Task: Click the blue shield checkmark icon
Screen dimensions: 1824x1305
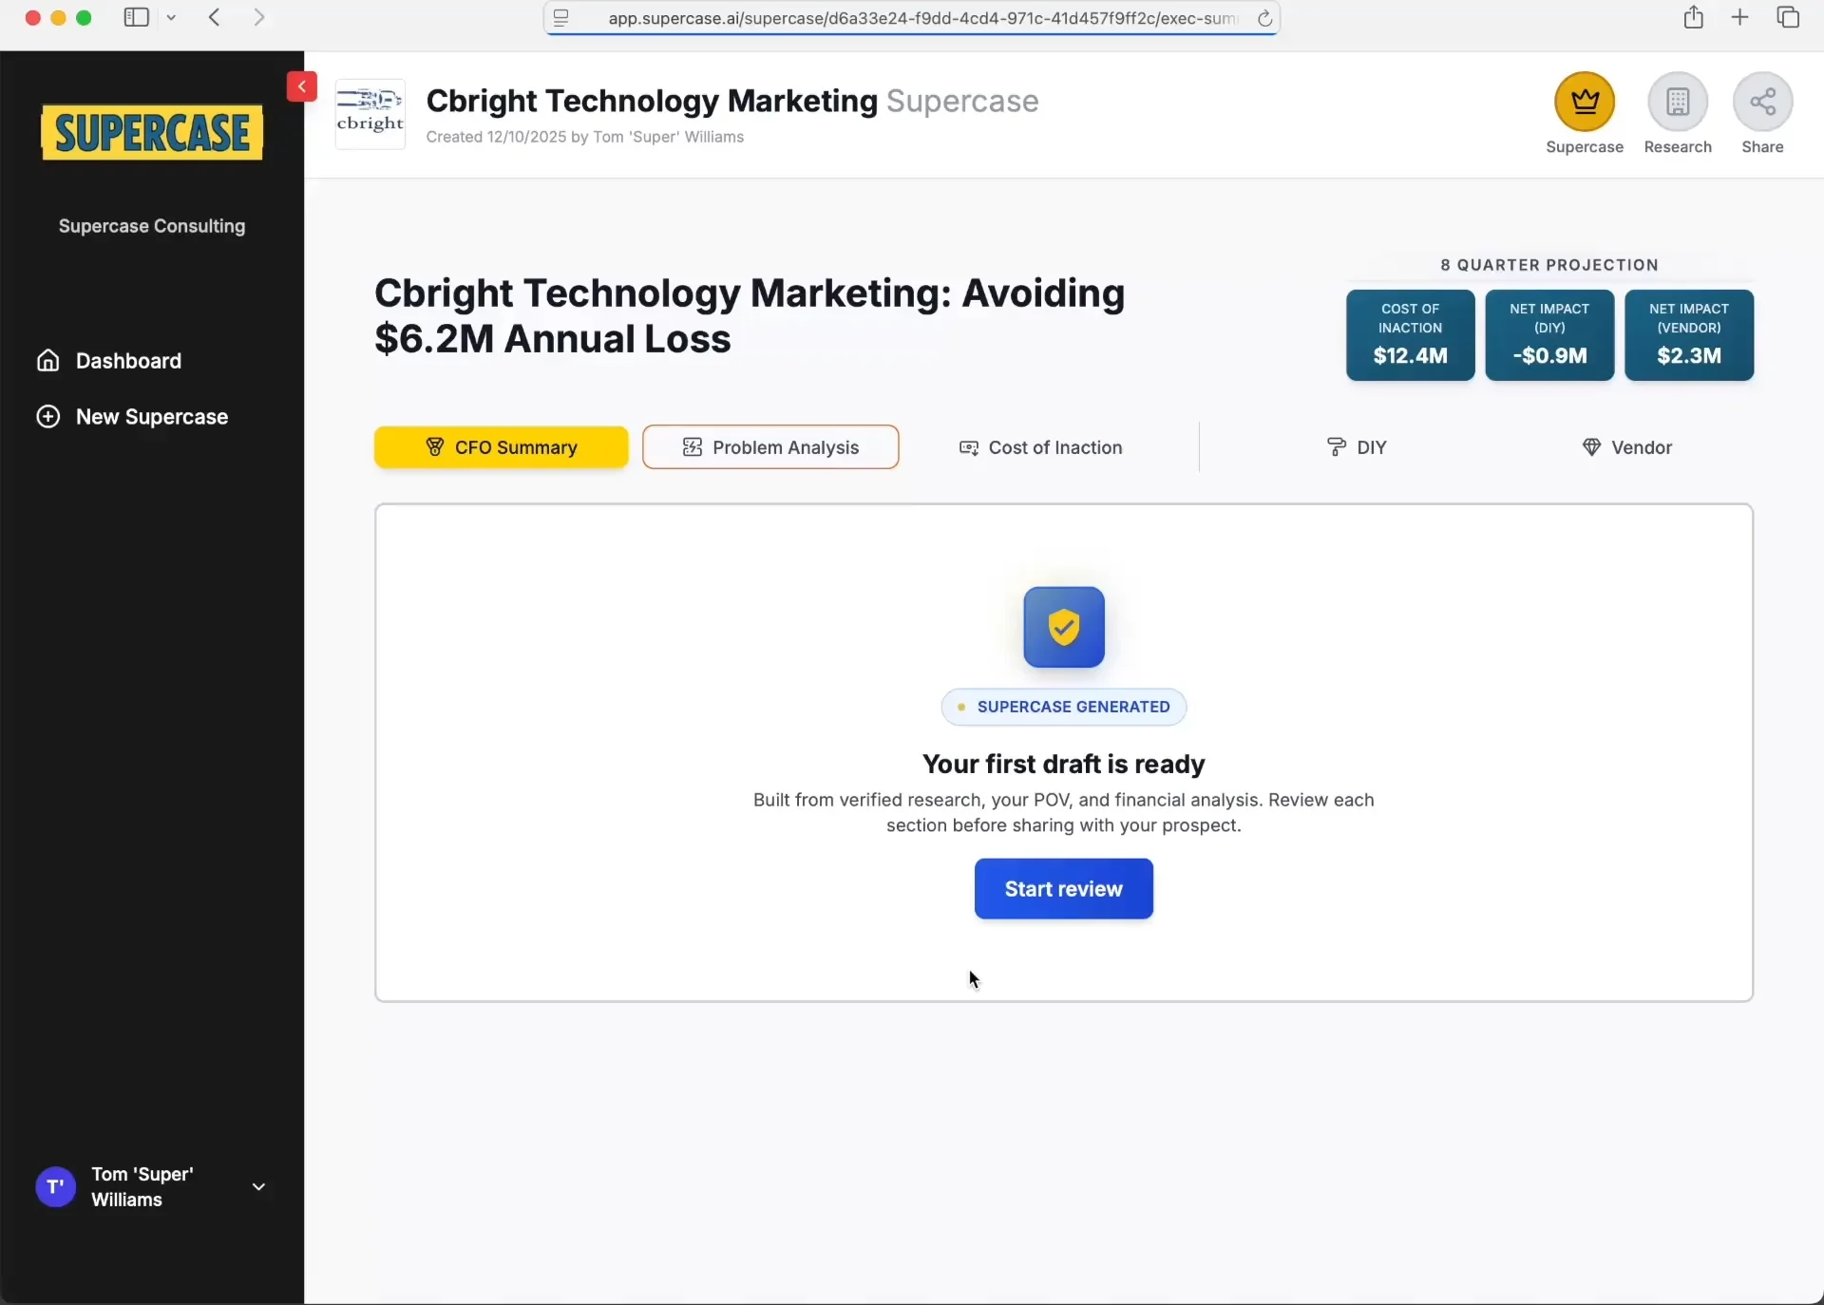Action: [1063, 627]
